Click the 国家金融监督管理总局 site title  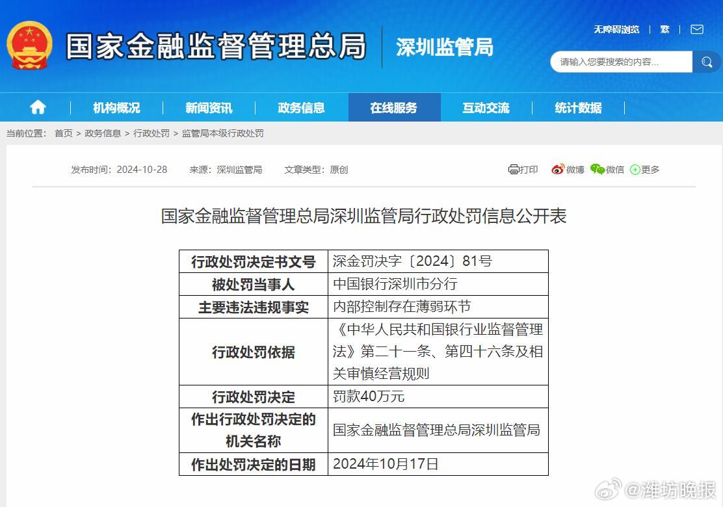(x=216, y=46)
